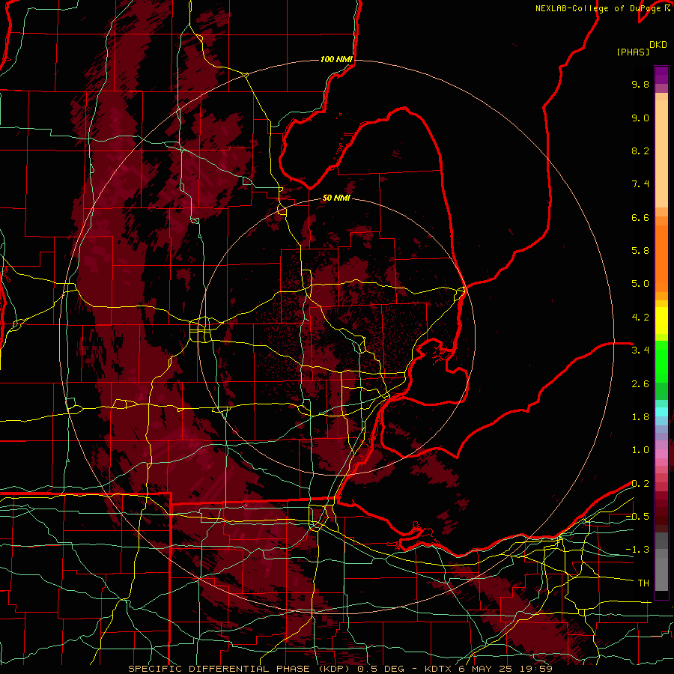Select the 50 NMI range ring label

click(x=336, y=198)
